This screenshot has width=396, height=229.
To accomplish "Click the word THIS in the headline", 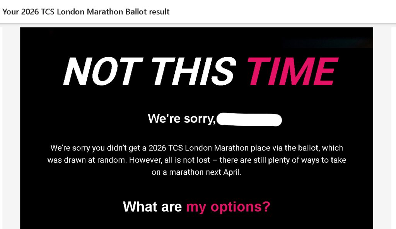I will pyautogui.click(x=193, y=71).
